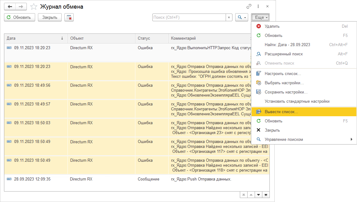Open the three-dot window options menu

tap(258, 6)
